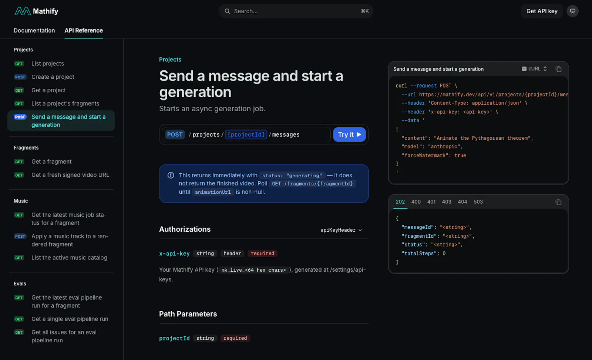The height and width of the screenshot is (360, 592).
Task: Open the apiKeyHeader authorization dropdown
Action: [x=341, y=230]
